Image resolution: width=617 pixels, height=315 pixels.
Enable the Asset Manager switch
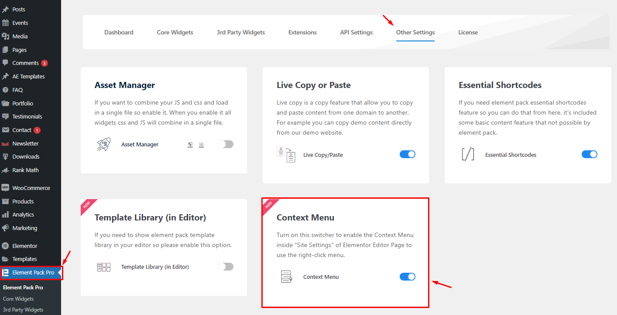[226, 144]
